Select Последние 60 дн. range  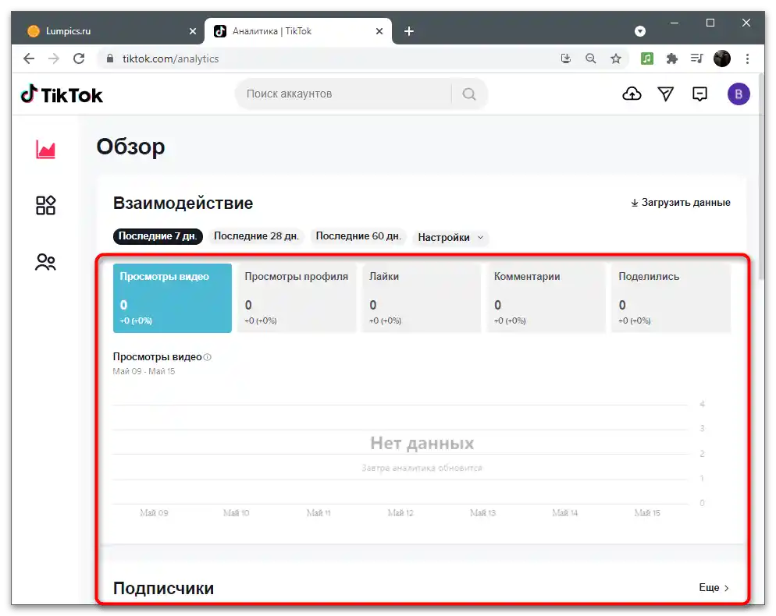(358, 236)
